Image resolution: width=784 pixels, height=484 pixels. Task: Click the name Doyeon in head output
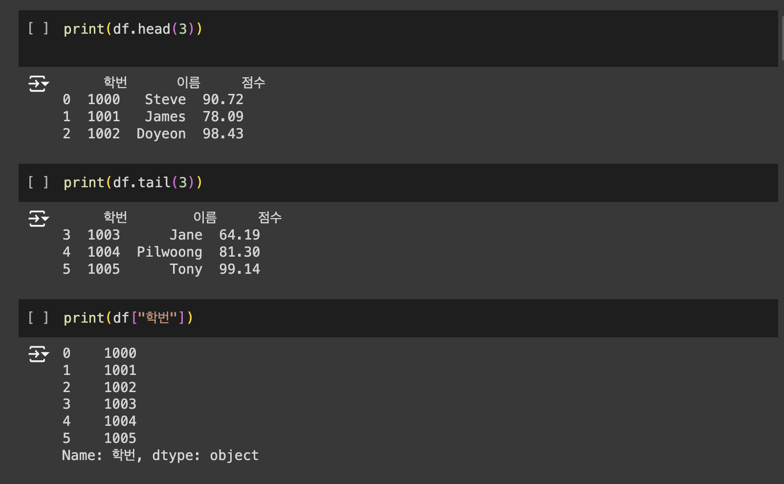coord(161,133)
